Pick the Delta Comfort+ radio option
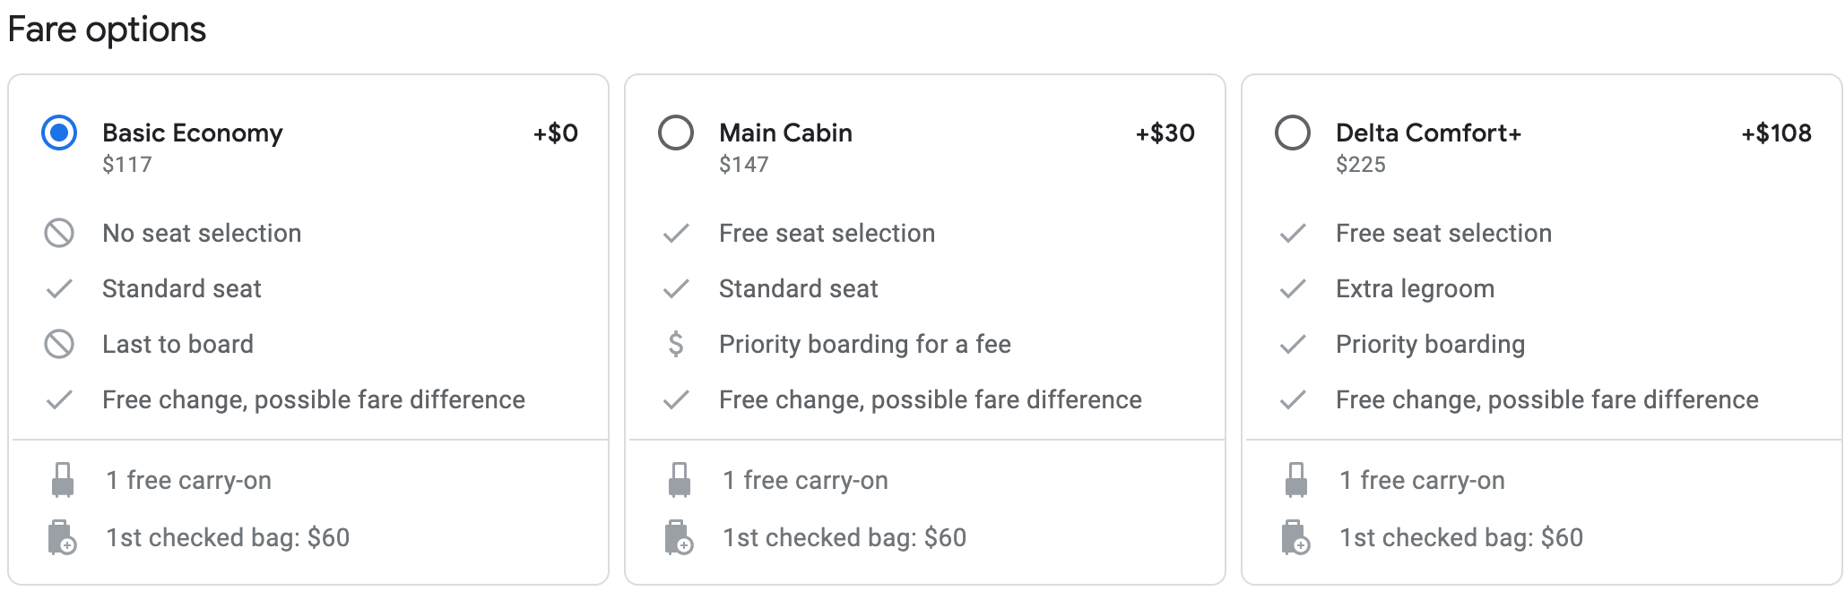The width and height of the screenshot is (1845, 591). pos(1293,133)
